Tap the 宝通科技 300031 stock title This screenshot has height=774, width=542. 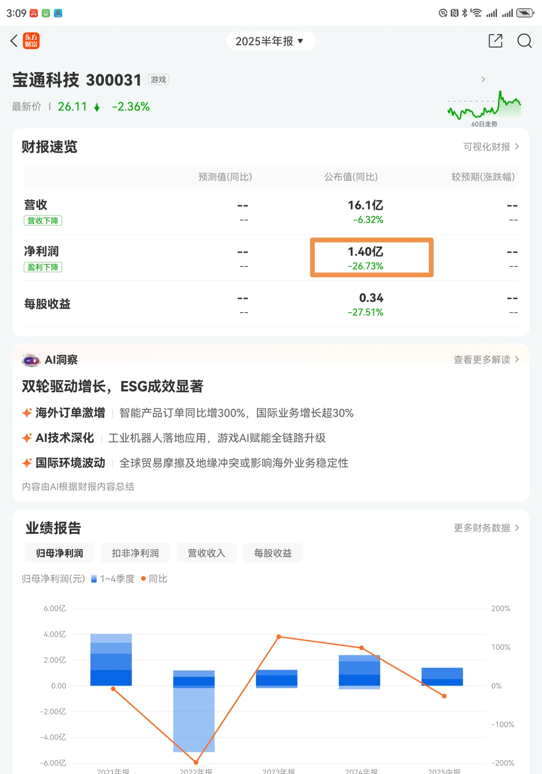(77, 80)
